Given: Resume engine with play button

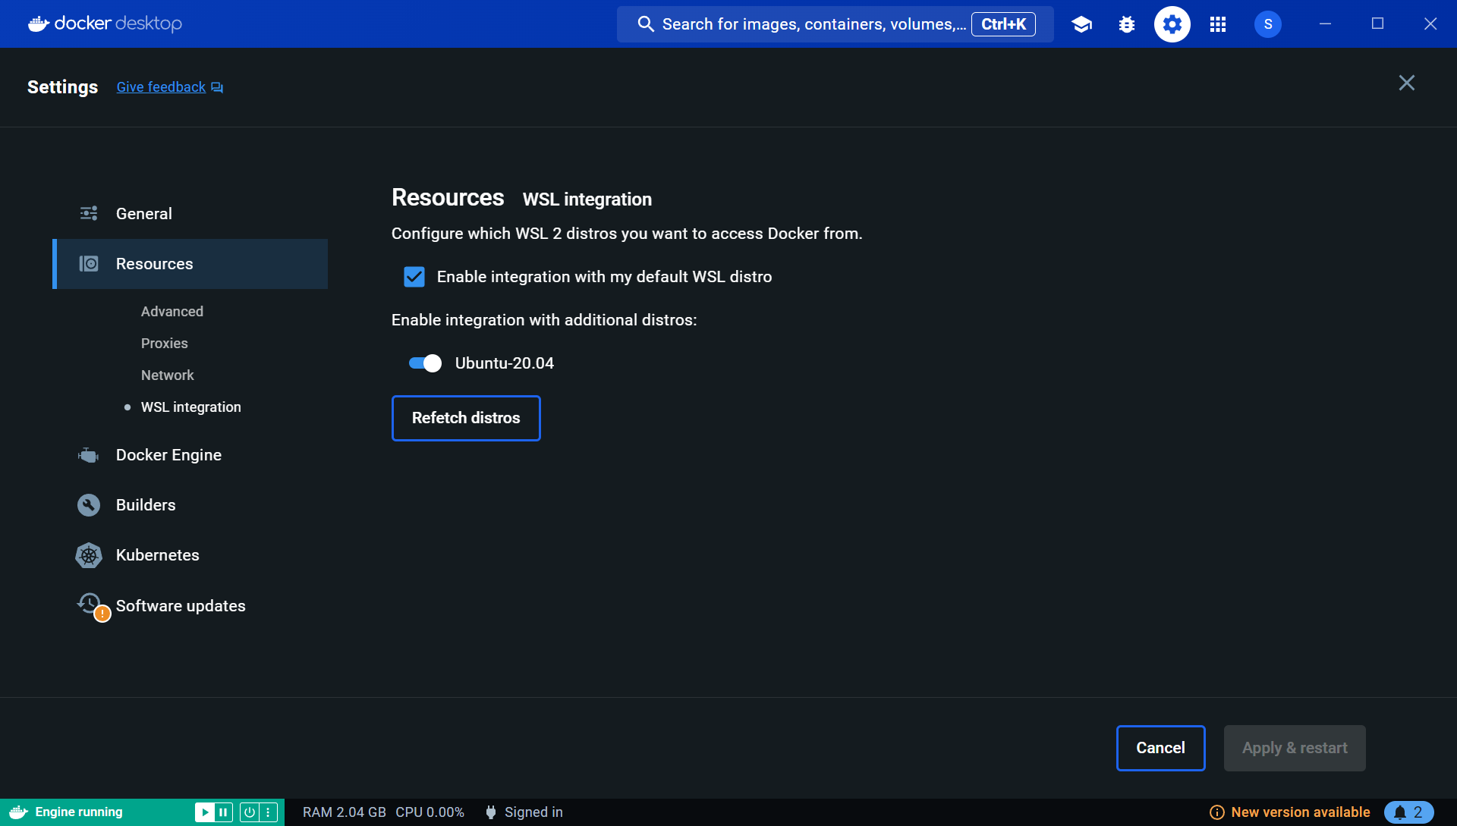Looking at the screenshot, I should (x=204, y=812).
